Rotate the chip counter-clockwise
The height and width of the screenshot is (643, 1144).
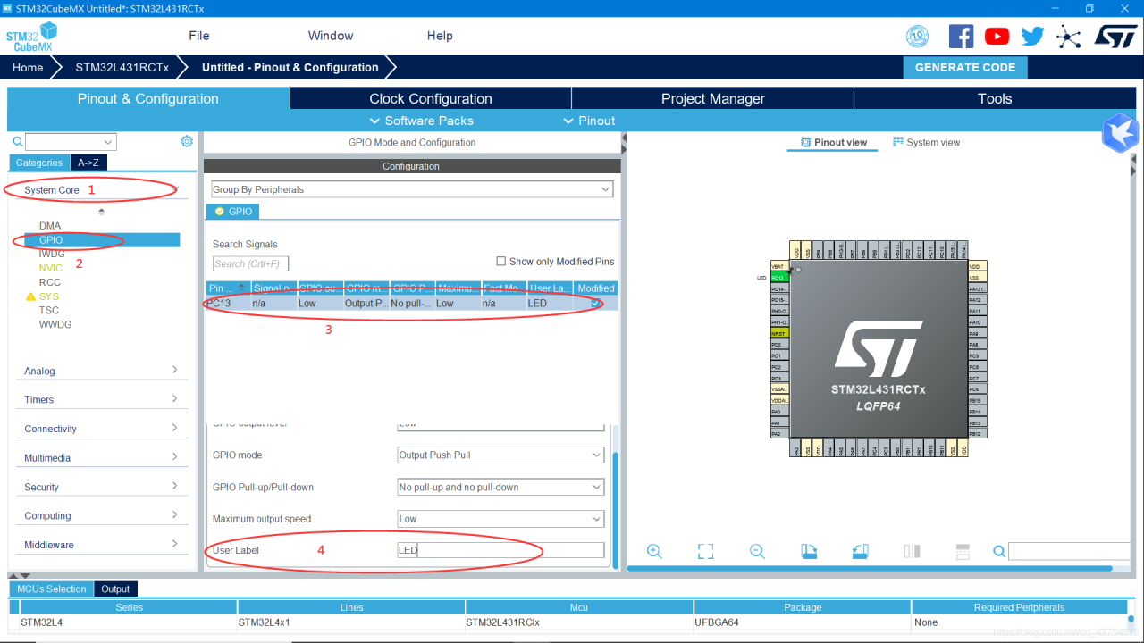point(860,551)
